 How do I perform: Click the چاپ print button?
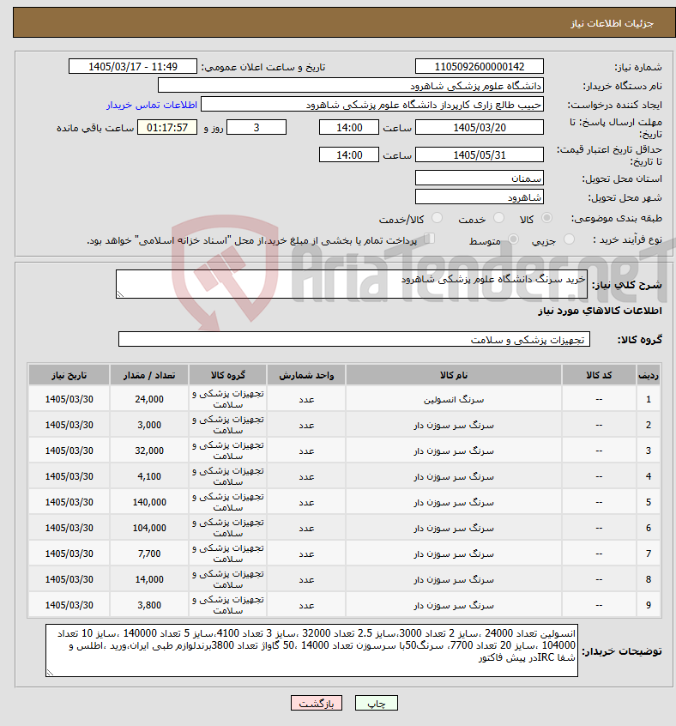376,704
